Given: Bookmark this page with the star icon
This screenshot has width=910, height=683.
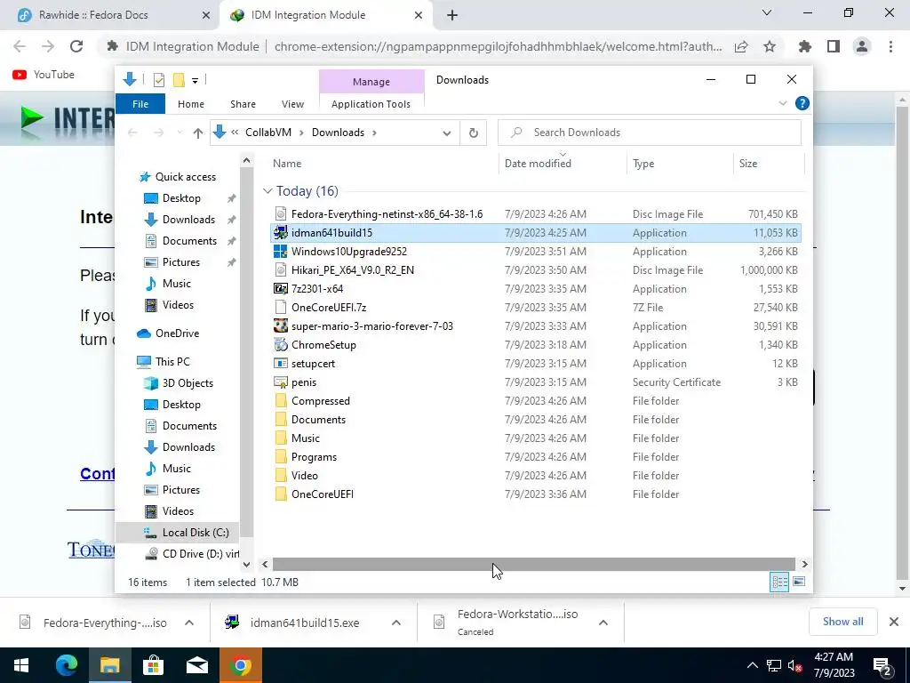Looking at the screenshot, I should (770, 46).
